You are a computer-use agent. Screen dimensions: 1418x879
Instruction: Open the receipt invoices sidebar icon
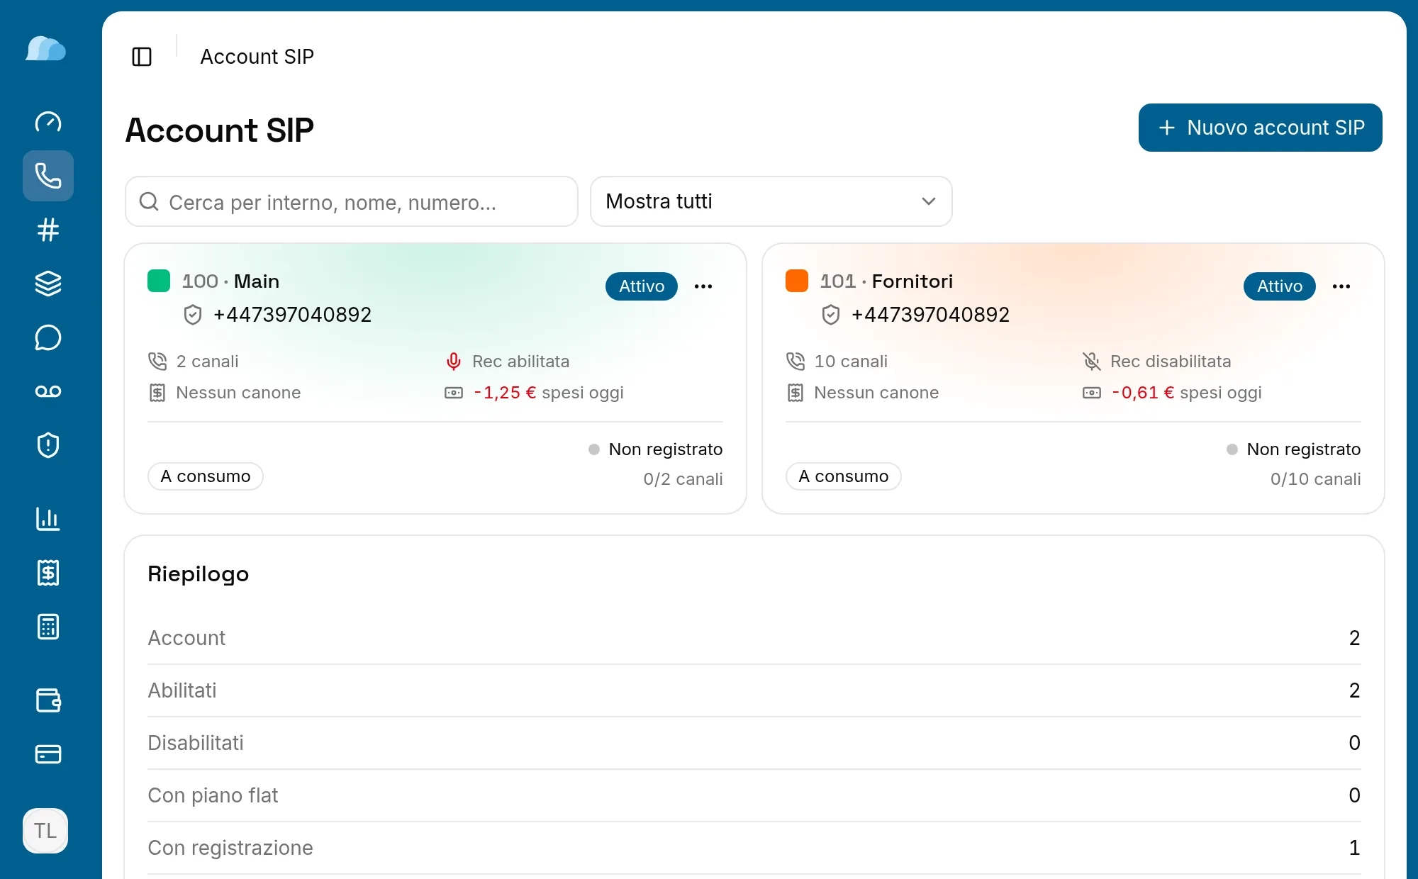coord(48,573)
